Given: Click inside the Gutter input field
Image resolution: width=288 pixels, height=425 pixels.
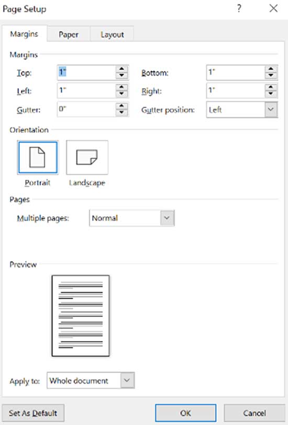Looking at the screenshot, I should coord(86,109).
